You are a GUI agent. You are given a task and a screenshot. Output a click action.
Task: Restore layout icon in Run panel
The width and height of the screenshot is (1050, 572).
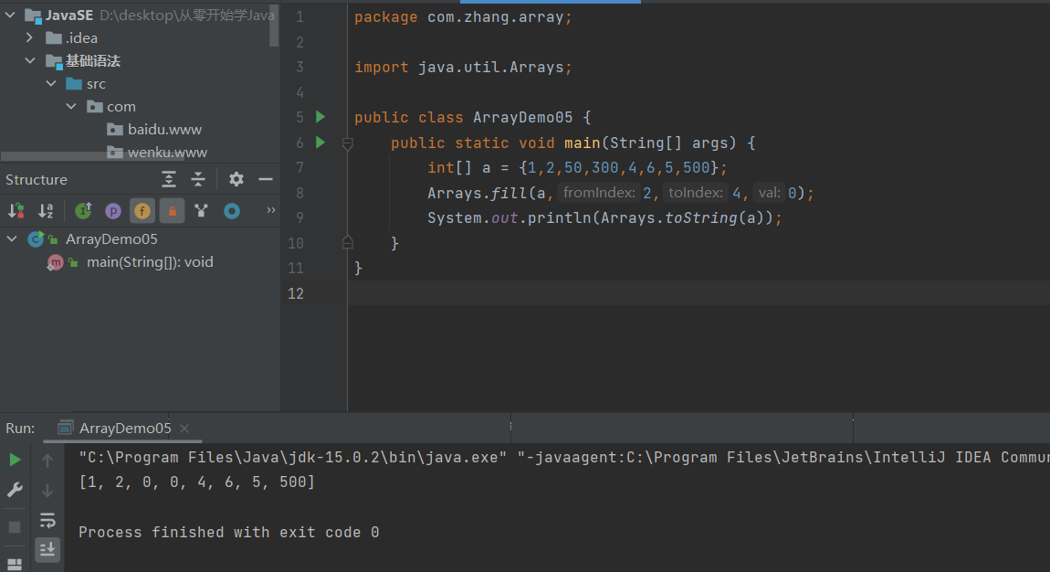coord(15,564)
